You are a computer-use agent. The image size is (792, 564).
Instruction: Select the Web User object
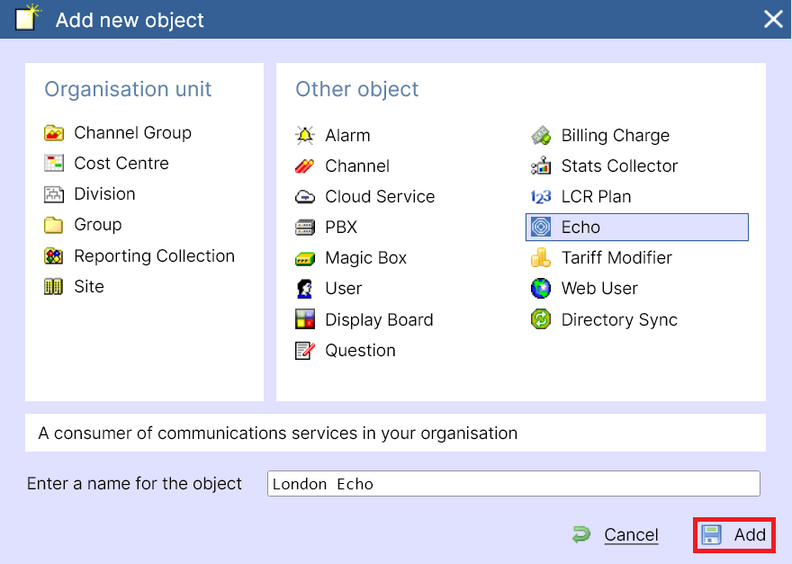click(598, 289)
